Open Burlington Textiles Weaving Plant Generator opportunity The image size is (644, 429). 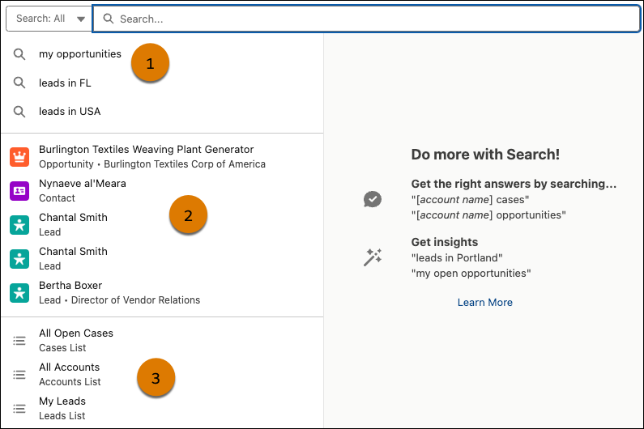click(x=146, y=150)
